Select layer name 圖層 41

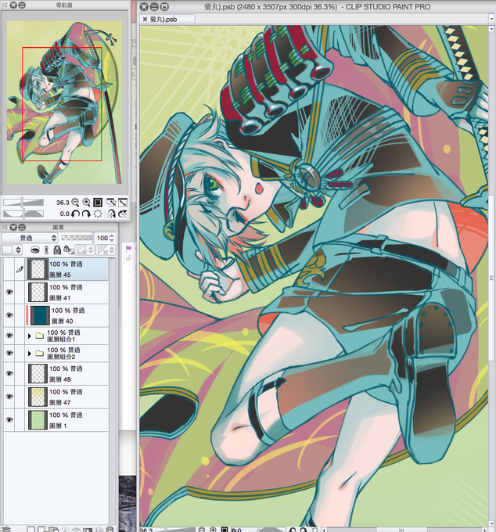click(x=59, y=298)
